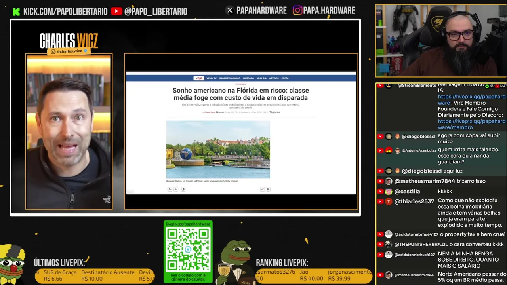Click the streamer webcam feed top right
507x285 pixels.
coord(441,41)
